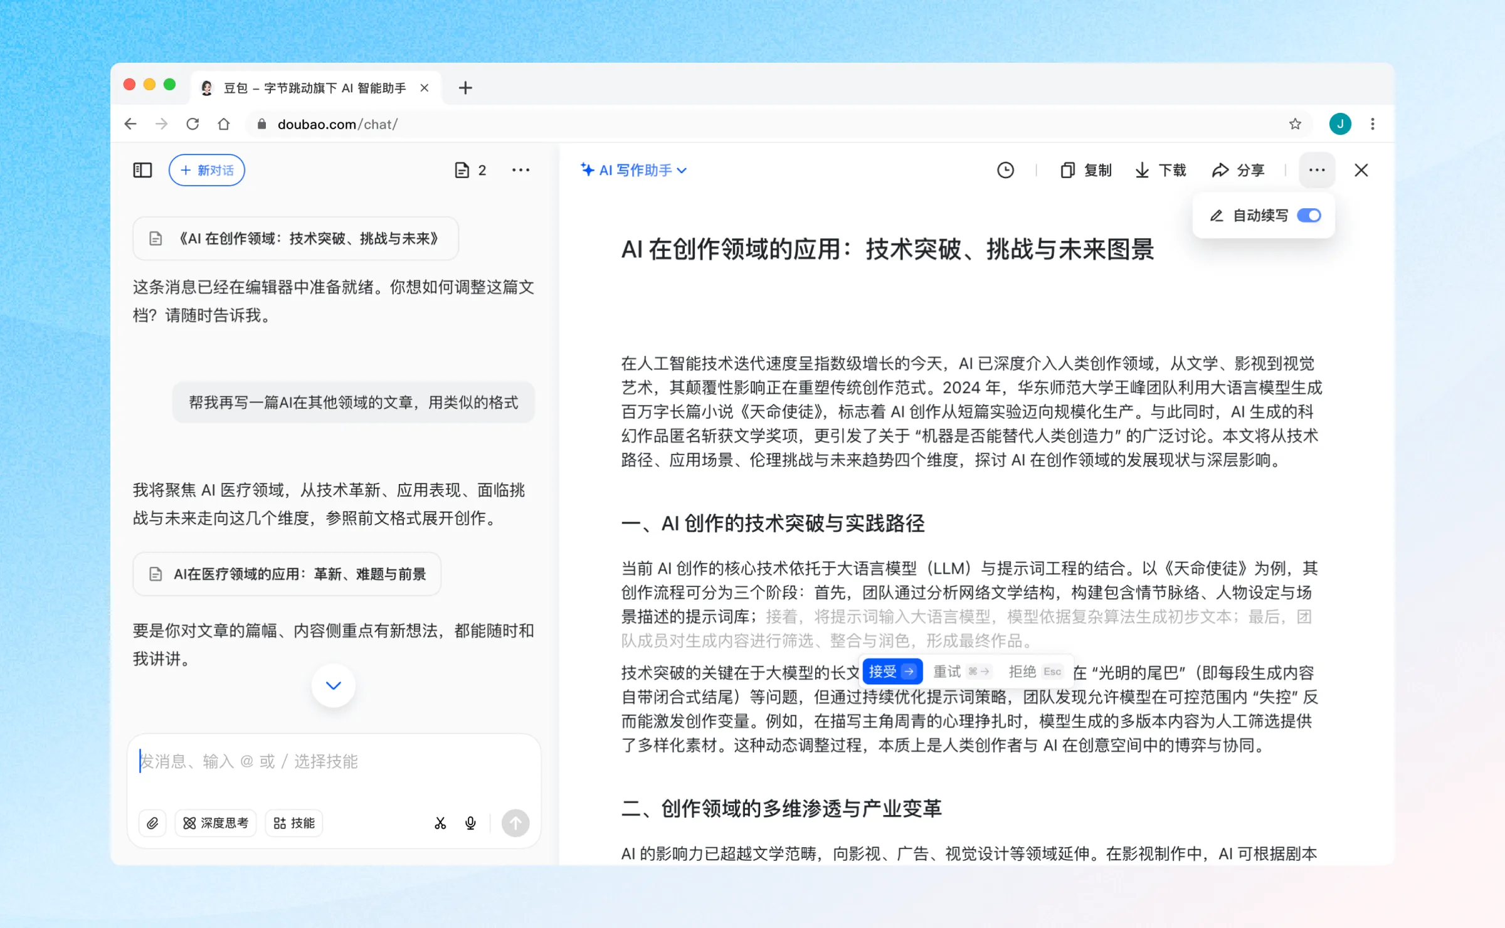Open document card AI在医疗领域的应用：革新、难题与前景
Viewport: 1505px width, 928px height.
point(287,574)
